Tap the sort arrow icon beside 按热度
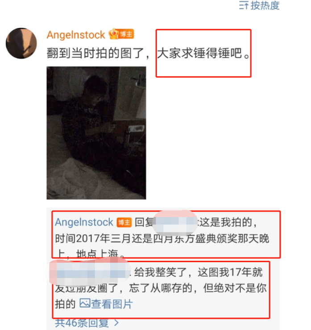 244,5
